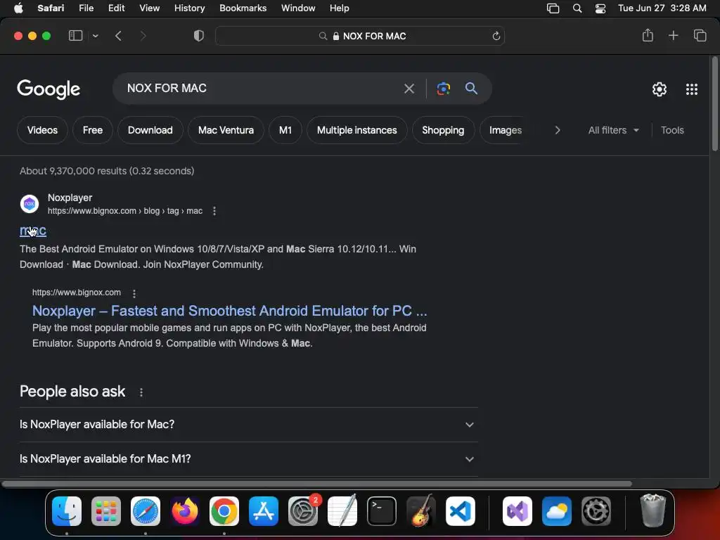Open Finder from the Dock
720x540 pixels.
(x=67, y=510)
